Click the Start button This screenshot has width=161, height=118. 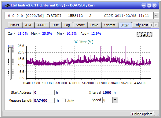click(145, 34)
